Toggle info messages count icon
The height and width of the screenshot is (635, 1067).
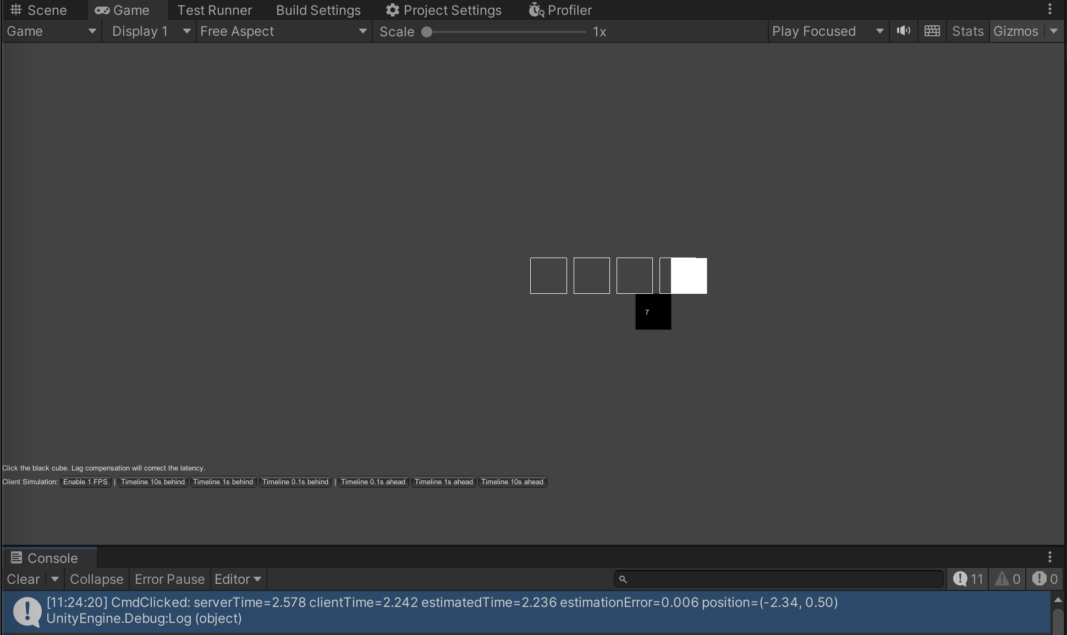[968, 579]
